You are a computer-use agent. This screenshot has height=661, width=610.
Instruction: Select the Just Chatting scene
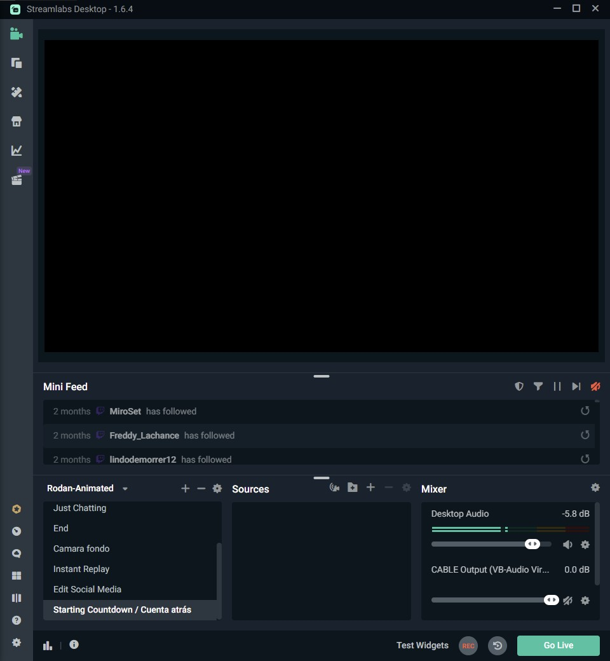click(x=79, y=508)
